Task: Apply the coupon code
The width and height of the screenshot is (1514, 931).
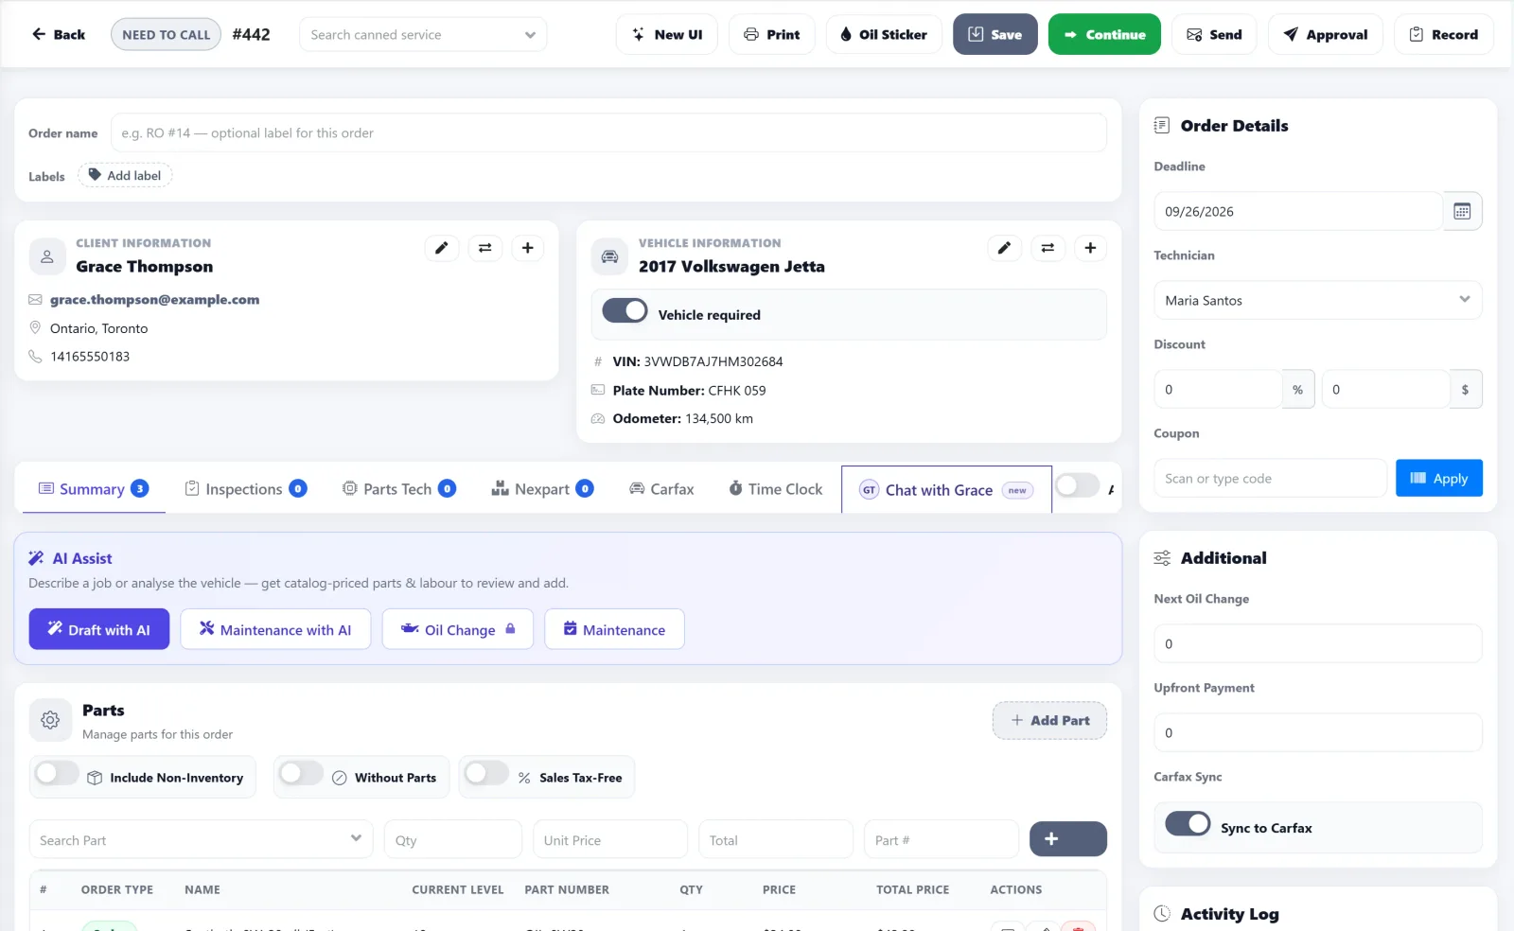Action: 1438,478
